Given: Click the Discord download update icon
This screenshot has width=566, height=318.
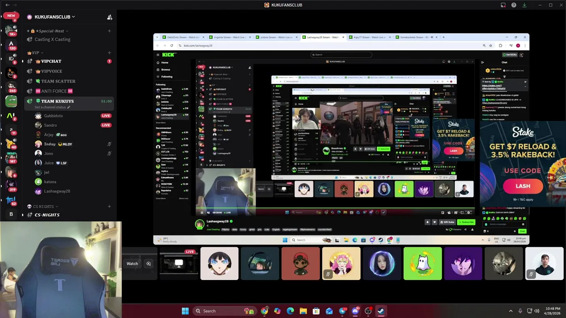Looking at the screenshot, I should coord(524,5).
